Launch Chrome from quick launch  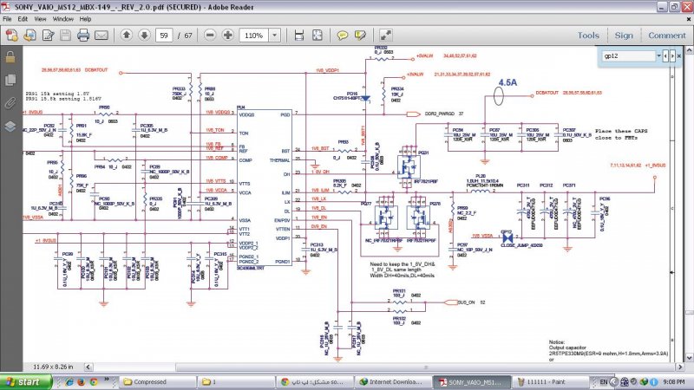tap(94, 381)
